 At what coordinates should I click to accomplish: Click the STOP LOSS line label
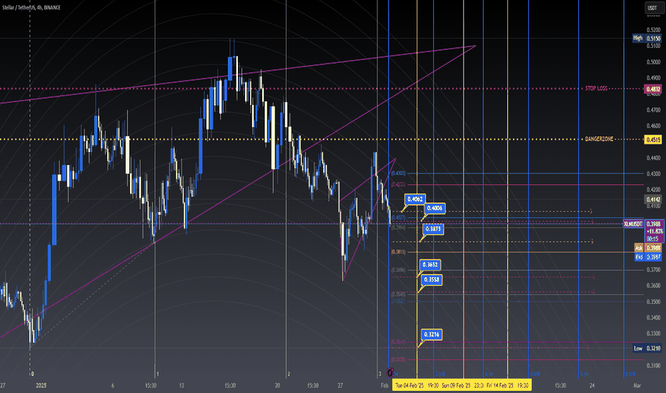(597, 89)
